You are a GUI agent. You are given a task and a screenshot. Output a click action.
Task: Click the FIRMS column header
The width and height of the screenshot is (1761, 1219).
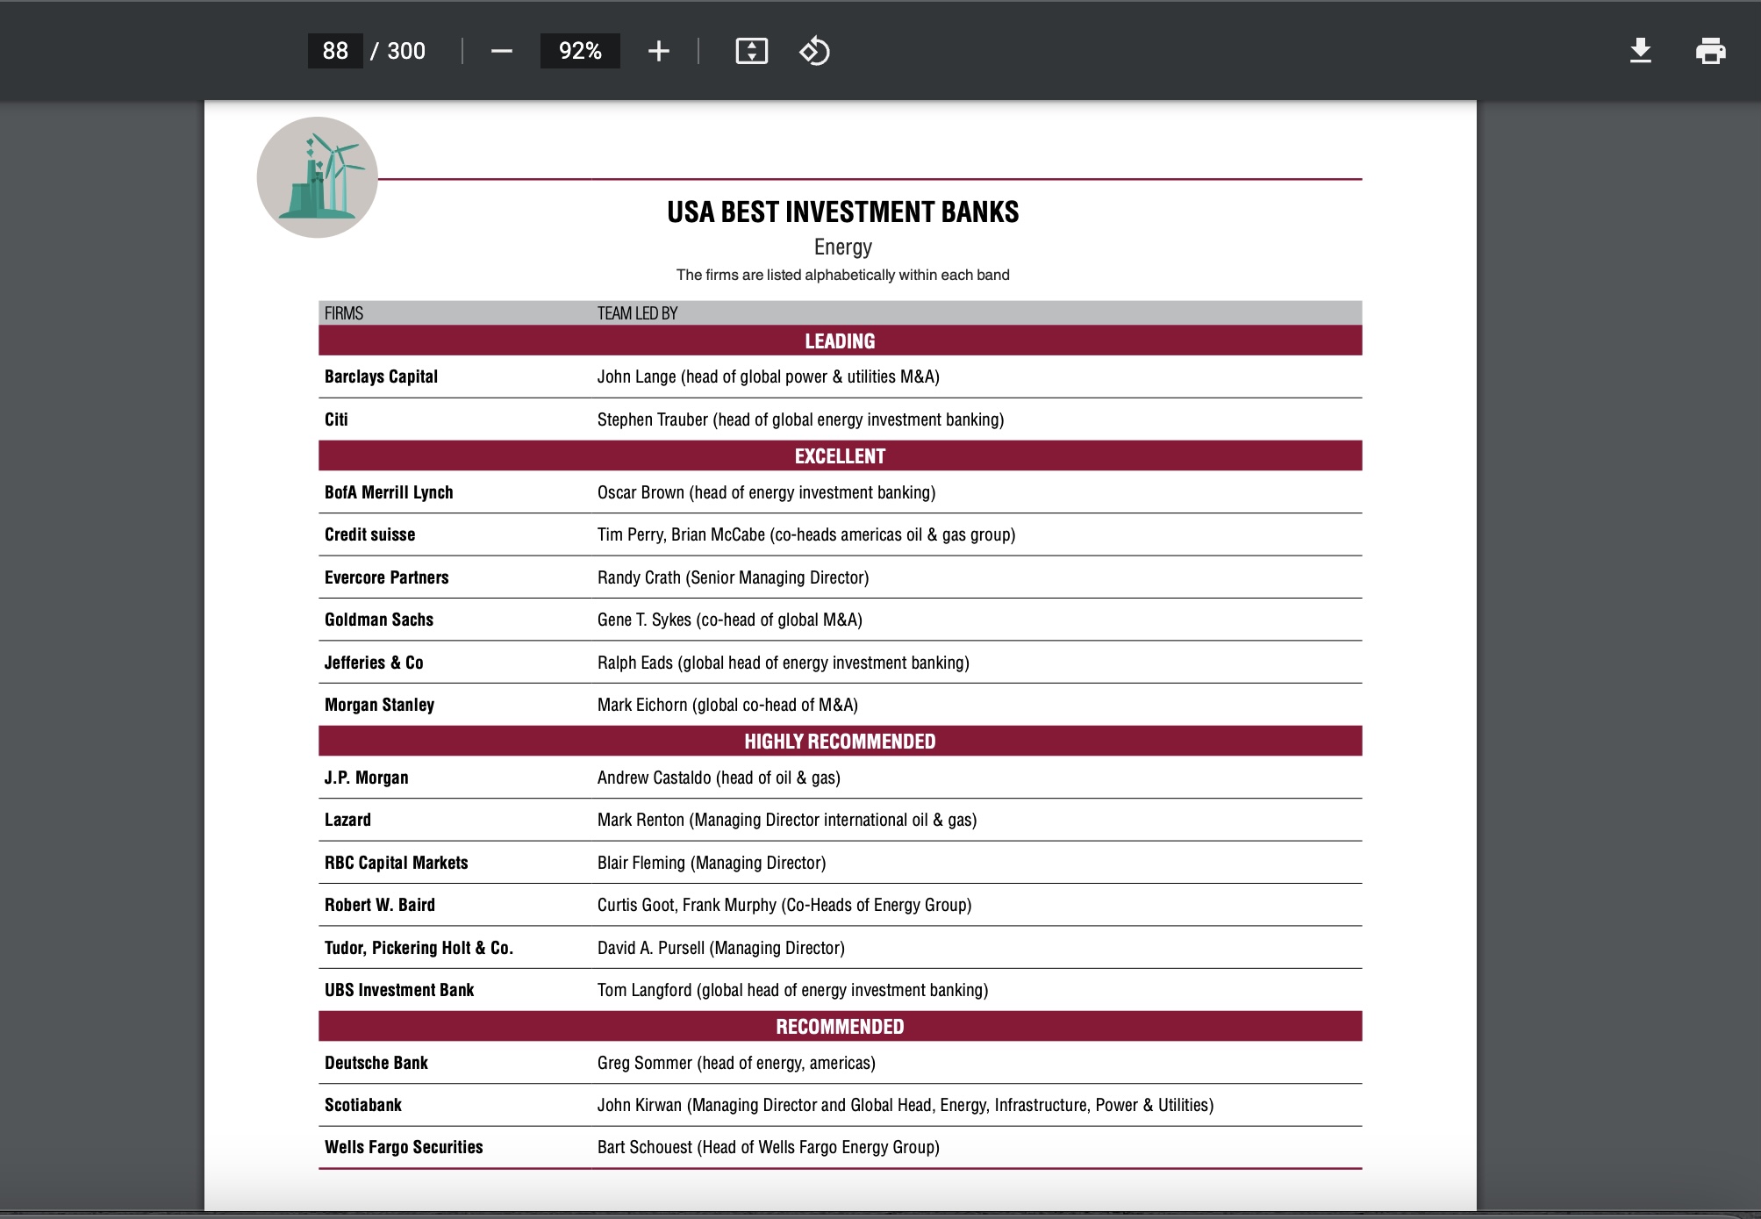343,313
